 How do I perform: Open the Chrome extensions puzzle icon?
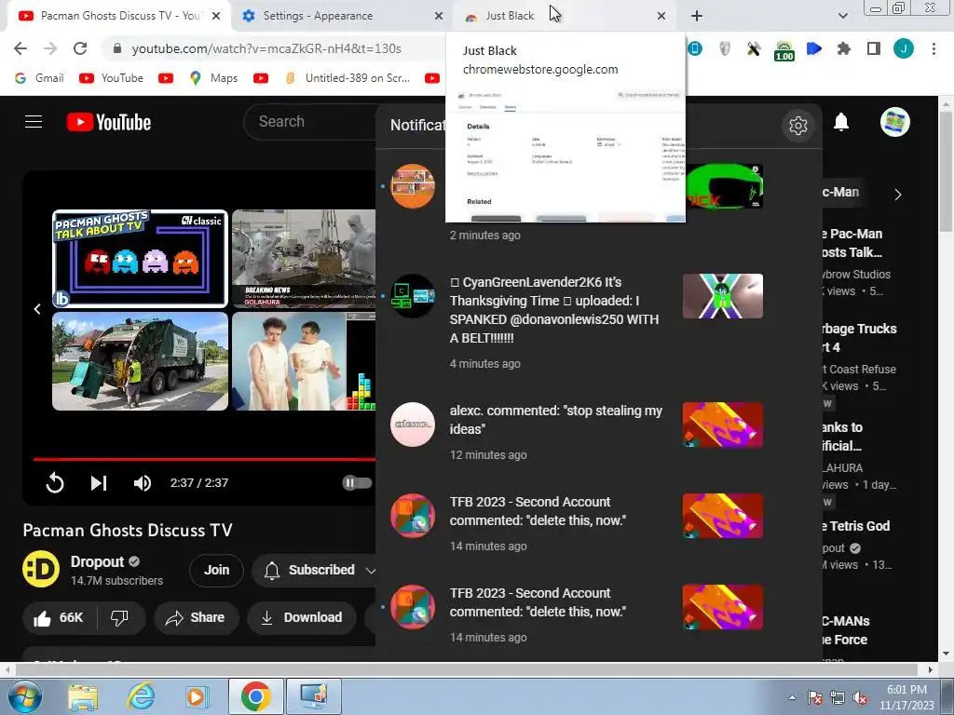843,48
